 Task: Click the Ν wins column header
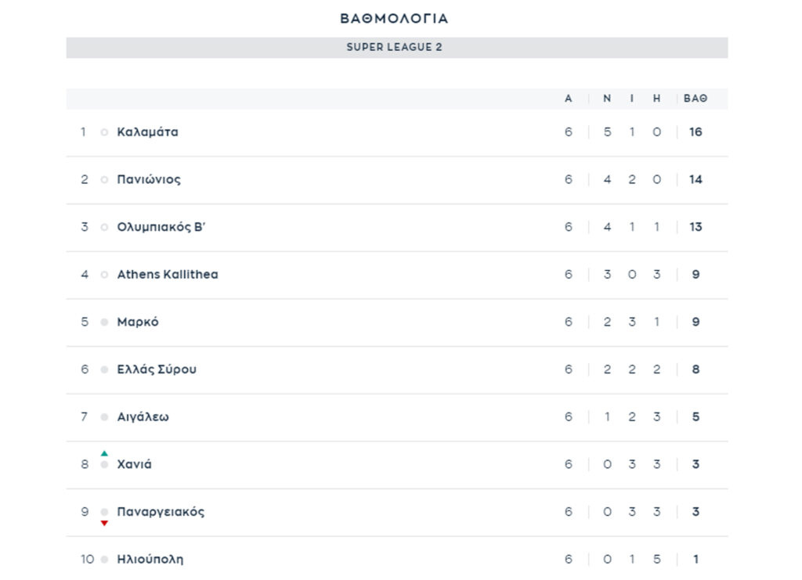click(x=607, y=99)
